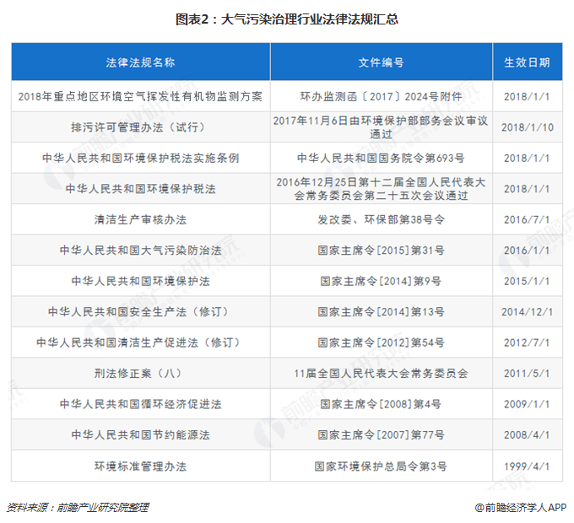Image resolution: width=574 pixels, height=523 pixels.
Task: Select the 排污许可管理办法（试行） cell
Action: [x=140, y=127]
